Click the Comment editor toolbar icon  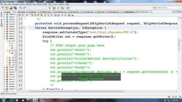point(69,15)
